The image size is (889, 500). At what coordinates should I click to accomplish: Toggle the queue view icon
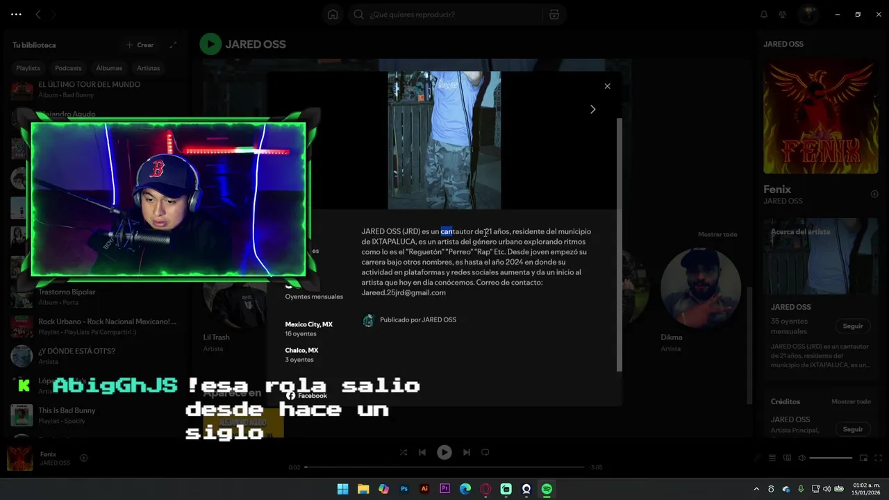pos(772,458)
